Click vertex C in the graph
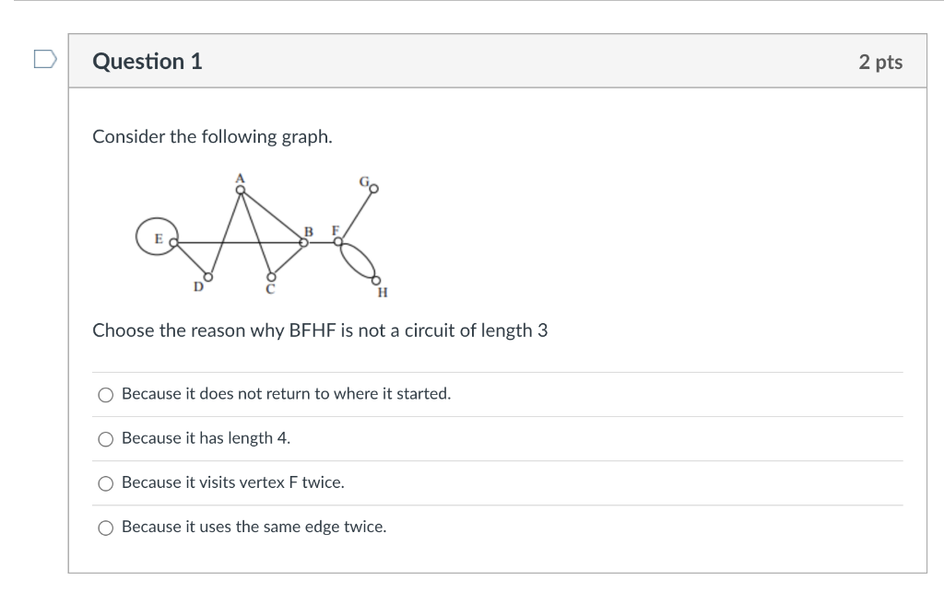944x615 pixels. click(x=272, y=277)
